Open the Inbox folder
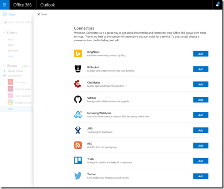The image size is (224, 189). pos(11,39)
